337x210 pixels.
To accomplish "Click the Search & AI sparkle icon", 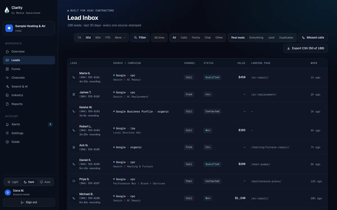I will click(x=7, y=87).
